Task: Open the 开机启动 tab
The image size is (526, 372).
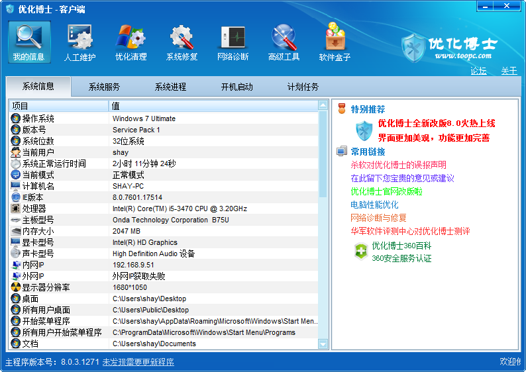Action: coord(237,87)
